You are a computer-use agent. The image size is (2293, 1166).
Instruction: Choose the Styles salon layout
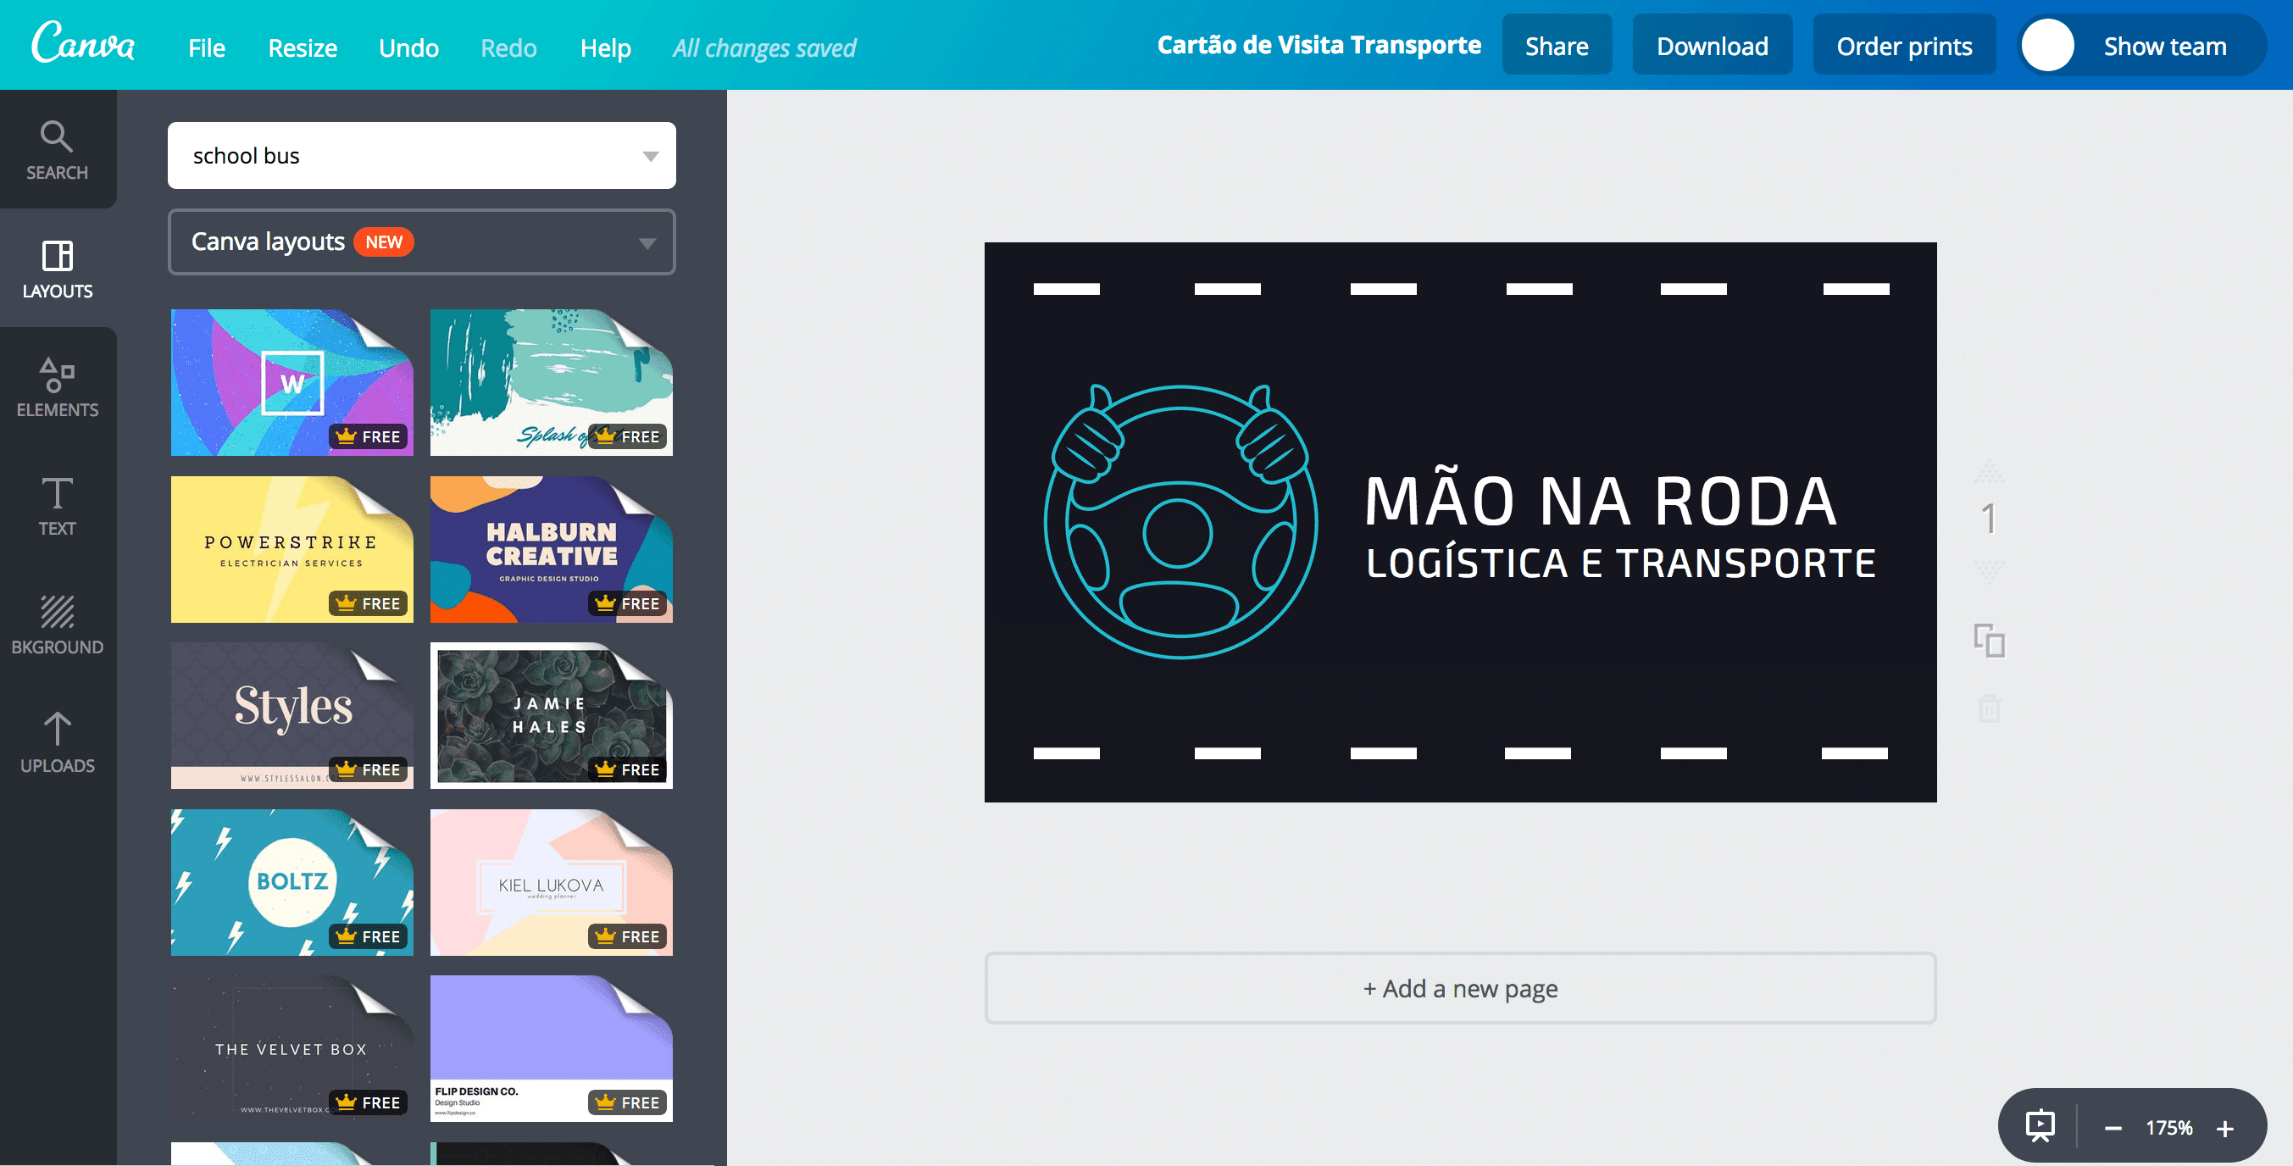pyautogui.click(x=292, y=716)
